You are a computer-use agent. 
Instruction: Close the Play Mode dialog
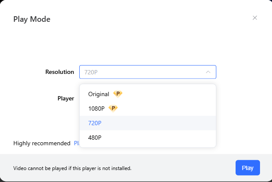click(x=255, y=18)
